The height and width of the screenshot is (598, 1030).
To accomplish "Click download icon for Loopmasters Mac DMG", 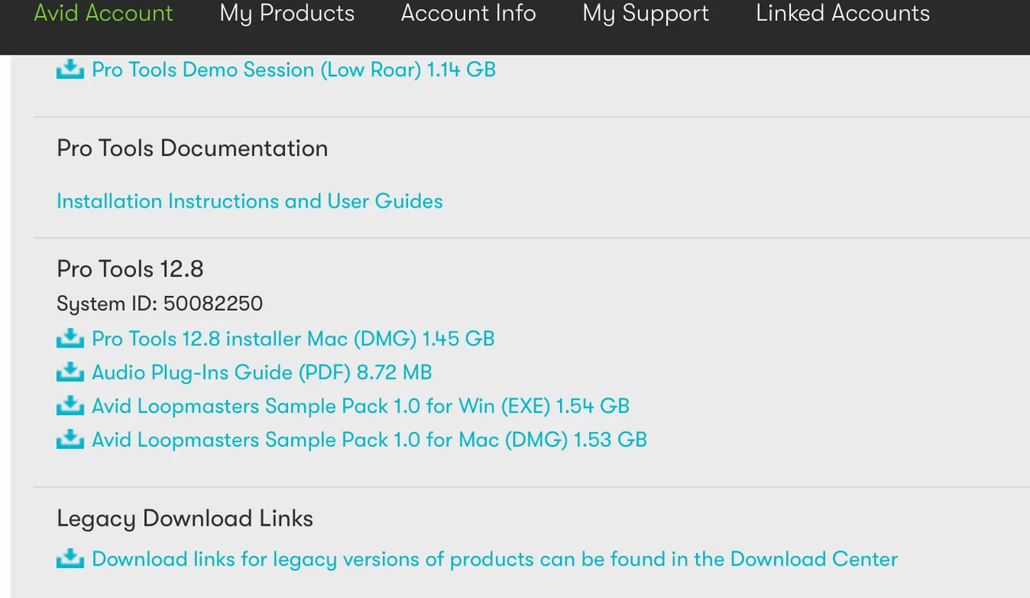I will 70,440.
